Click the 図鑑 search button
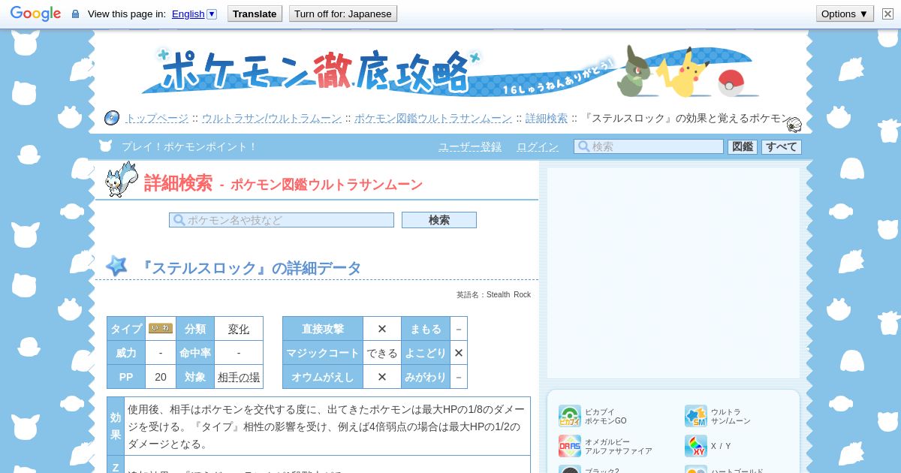This screenshot has width=901, height=473. pos(743,146)
